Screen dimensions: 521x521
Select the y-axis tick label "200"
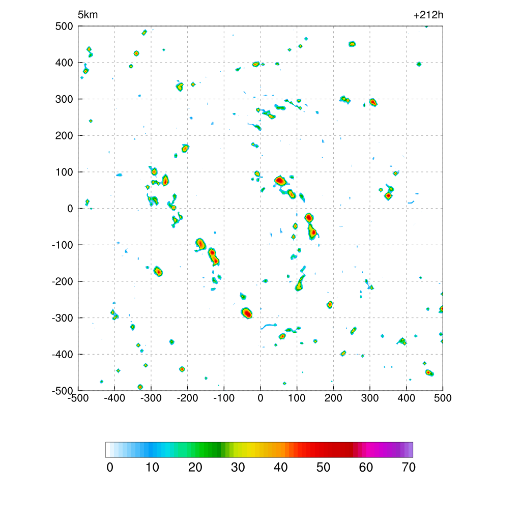[x=64, y=135]
